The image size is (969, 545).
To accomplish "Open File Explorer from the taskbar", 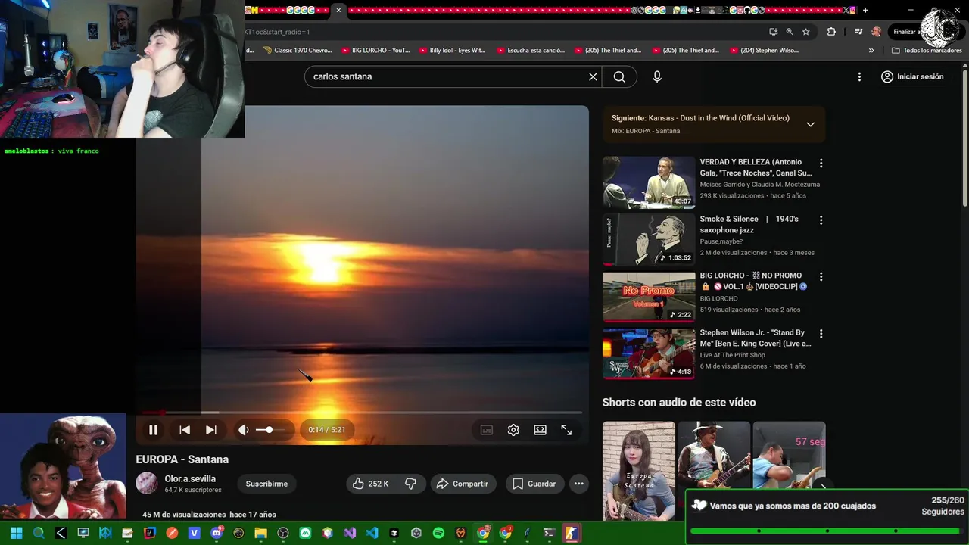I will click(260, 533).
